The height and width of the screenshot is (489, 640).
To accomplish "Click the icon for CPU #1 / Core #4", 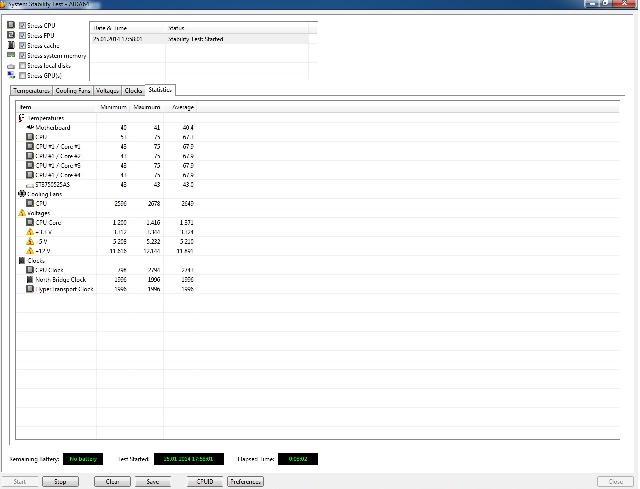I will pos(30,175).
